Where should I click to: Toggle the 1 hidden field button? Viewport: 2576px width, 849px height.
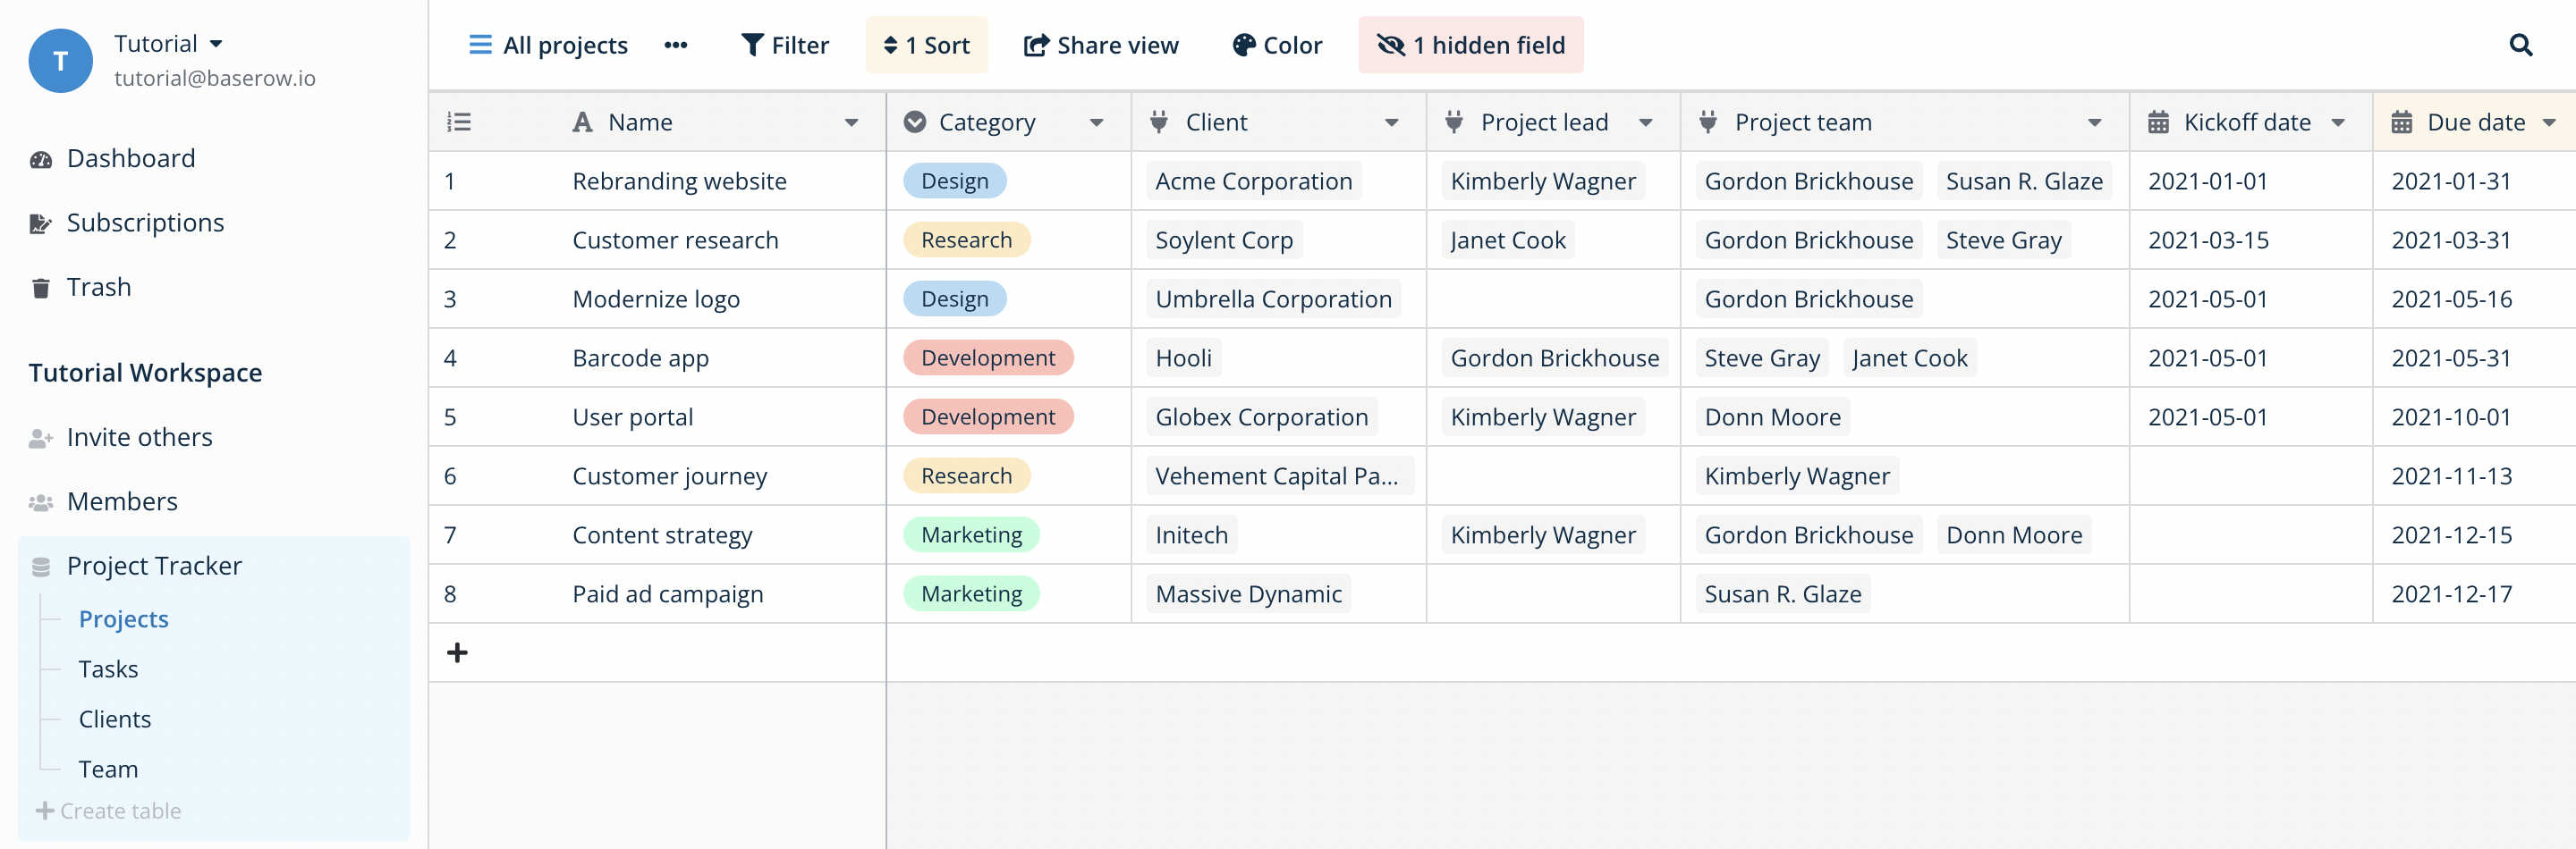coord(1470,45)
